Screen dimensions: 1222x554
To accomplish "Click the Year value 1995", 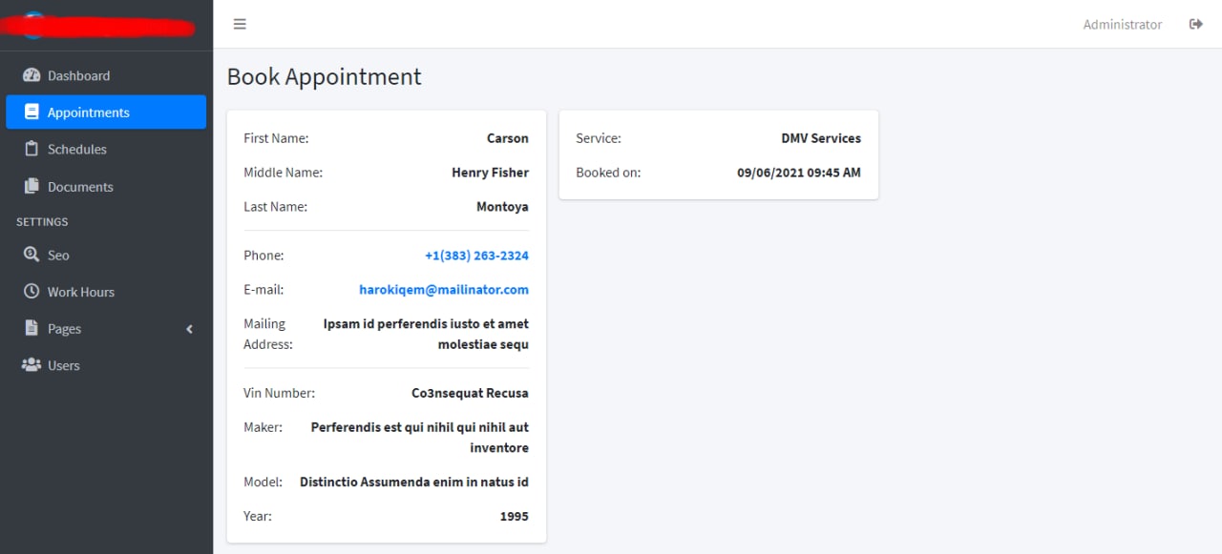I will (514, 517).
